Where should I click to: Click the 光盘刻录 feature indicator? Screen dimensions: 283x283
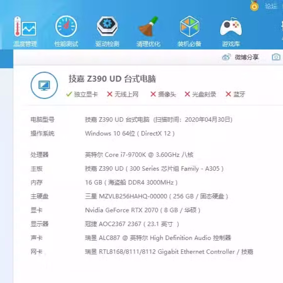(200, 94)
